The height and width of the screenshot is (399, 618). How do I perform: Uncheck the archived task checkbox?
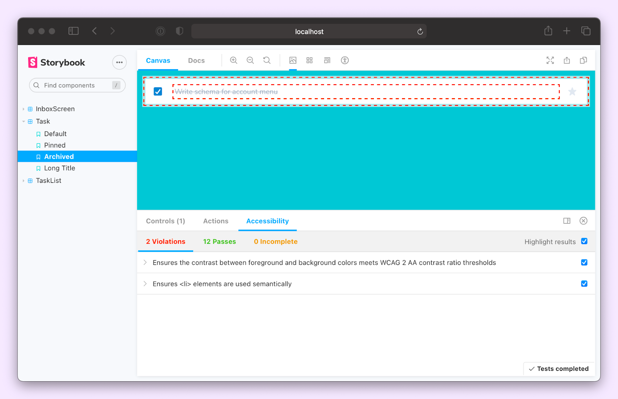click(x=158, y=91)
